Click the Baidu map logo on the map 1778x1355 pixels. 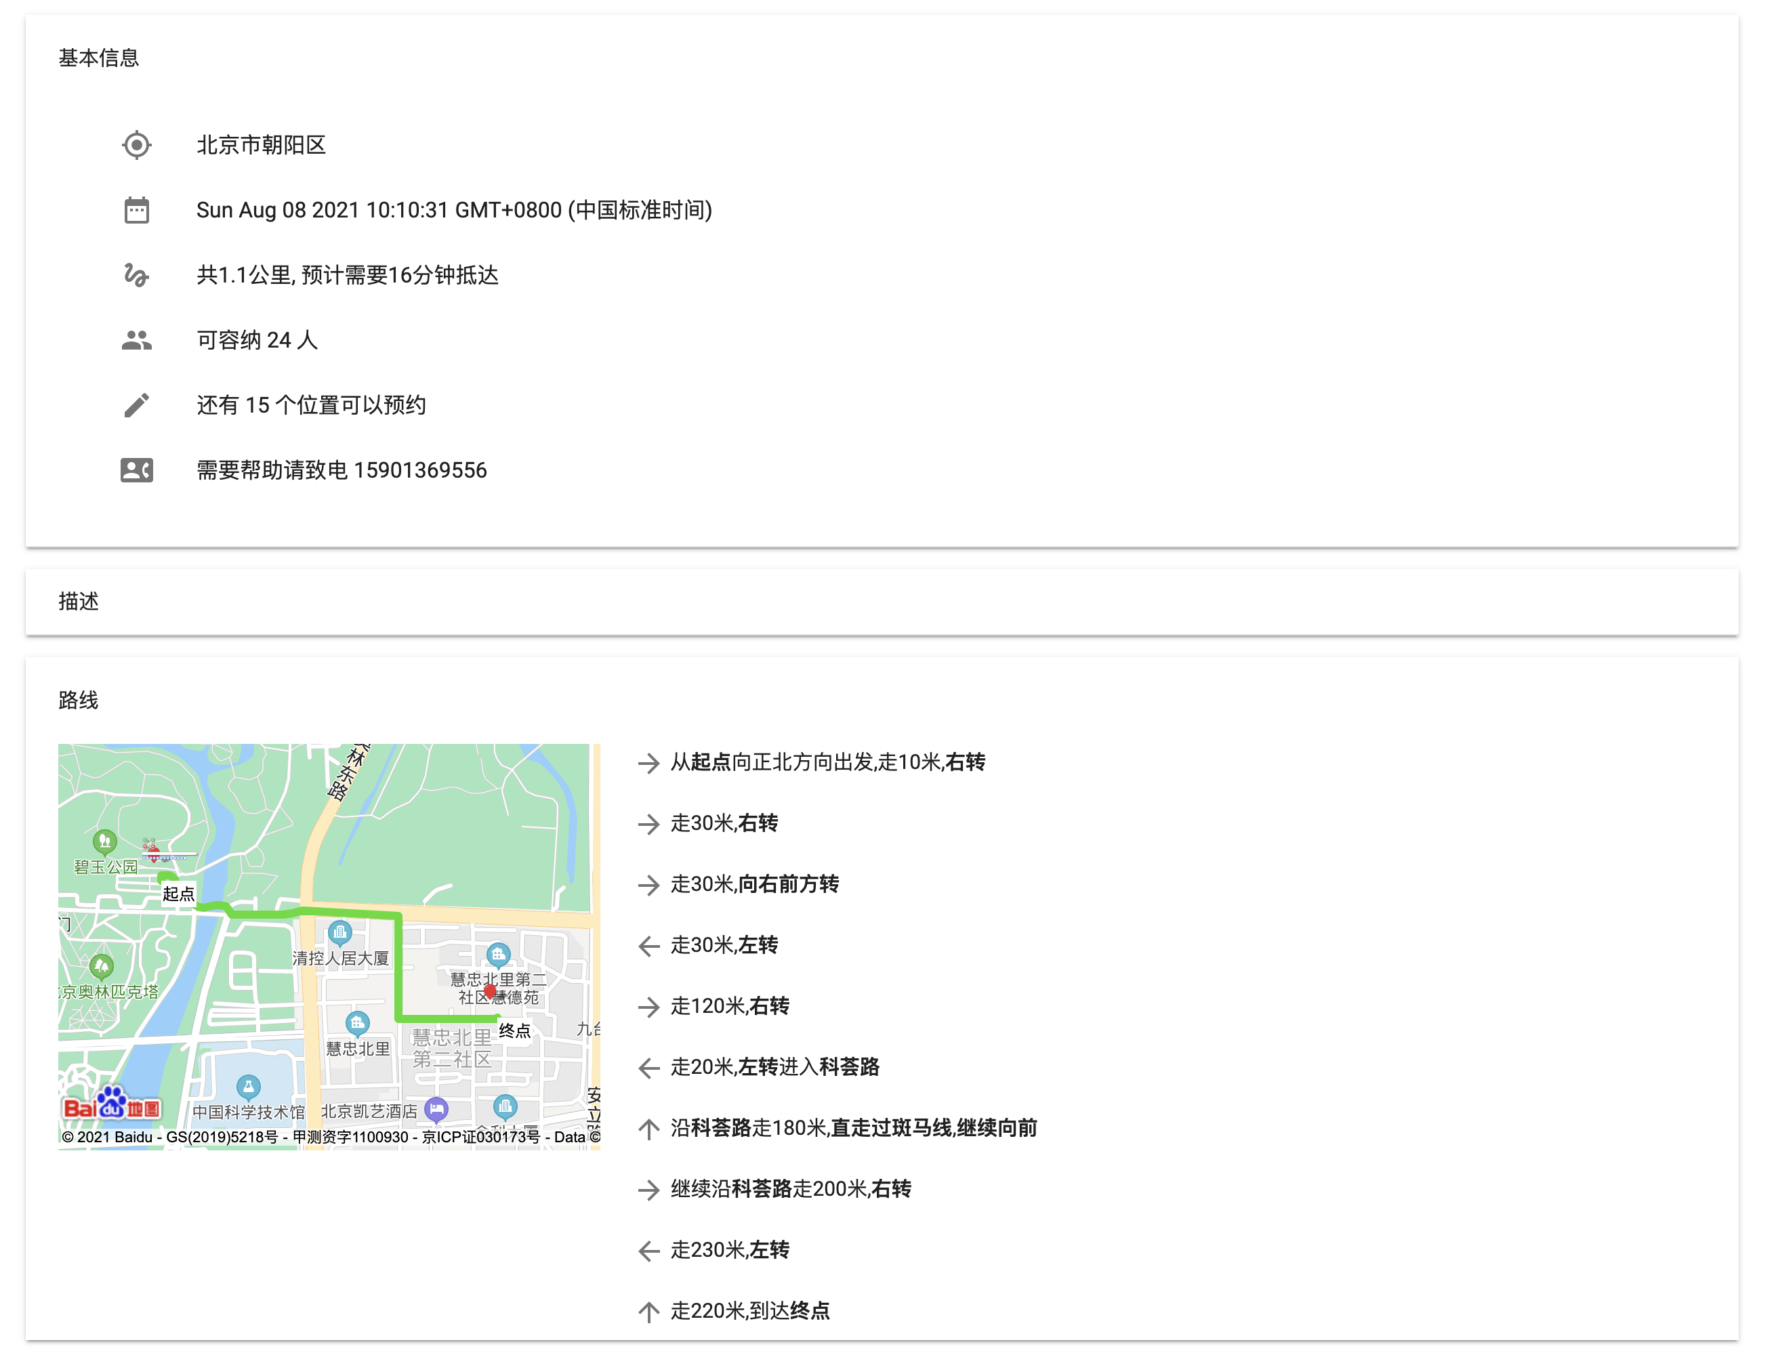[112, 1106]
